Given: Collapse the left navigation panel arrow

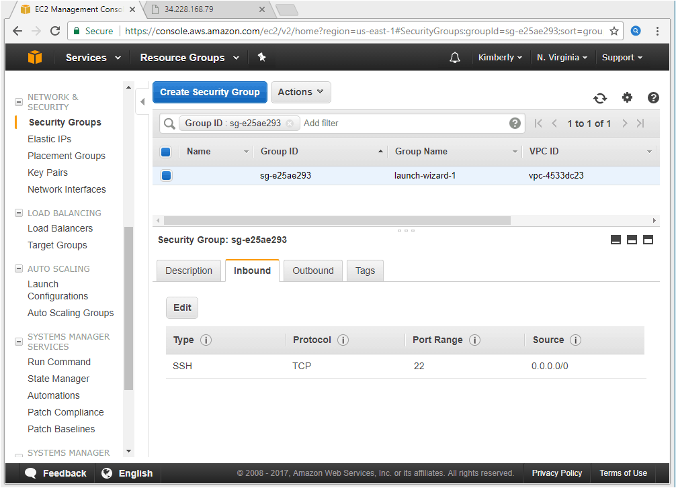Looking at the screenshot, I should (x=142, y=101).
